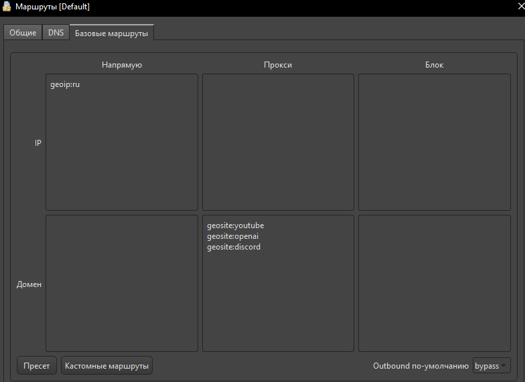Screen dimensions: 525x382
Task: Focus the Прокси IP text box
Action: coord(278,142)
